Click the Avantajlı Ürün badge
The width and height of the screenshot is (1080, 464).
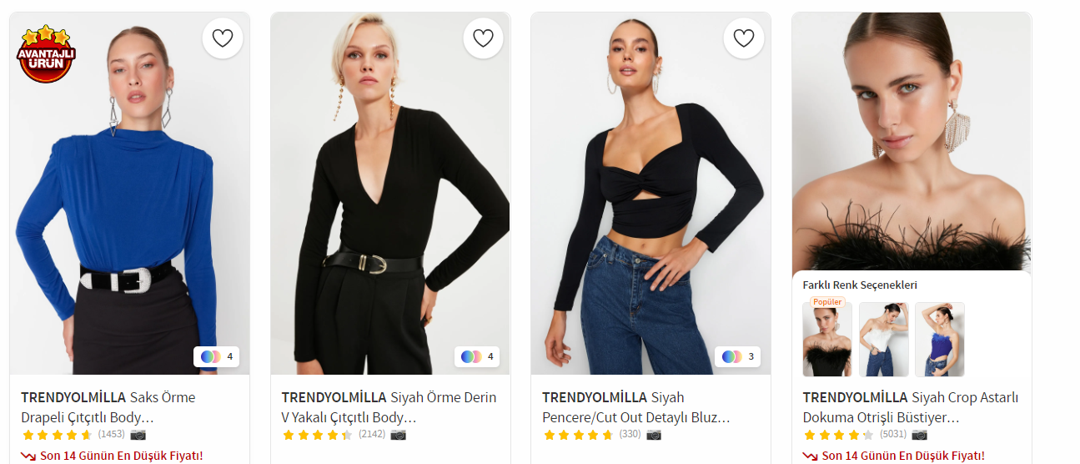pos(46,54)
